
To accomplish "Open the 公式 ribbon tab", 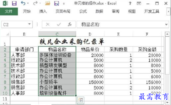I will coord(83,11).
